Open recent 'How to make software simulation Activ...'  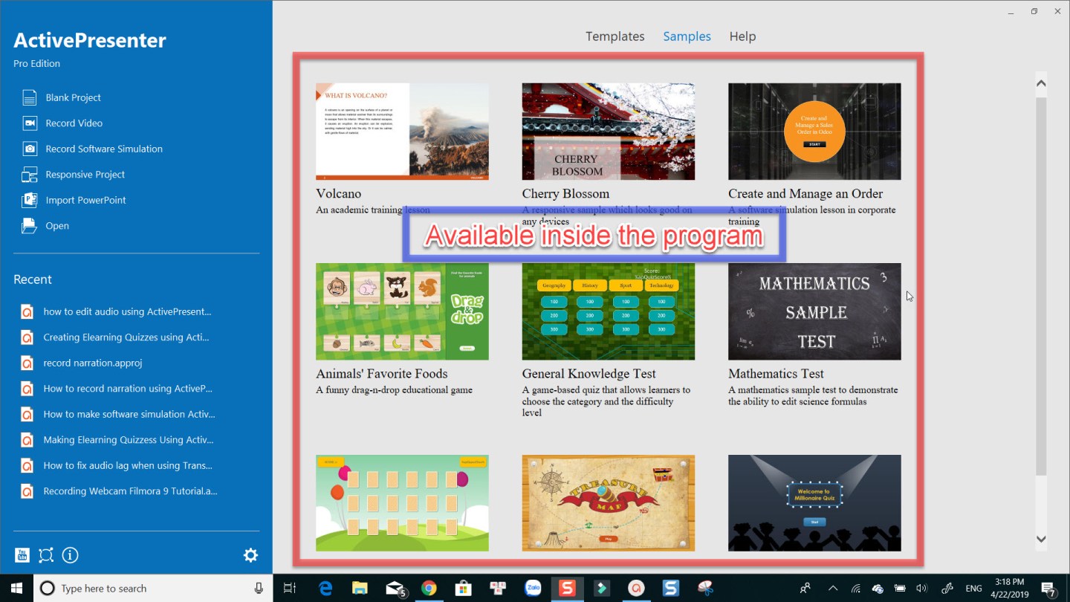(118, 414)
